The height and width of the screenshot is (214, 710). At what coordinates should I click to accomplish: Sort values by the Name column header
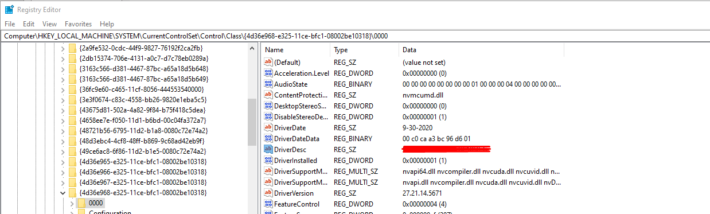(x=296, y=50)
